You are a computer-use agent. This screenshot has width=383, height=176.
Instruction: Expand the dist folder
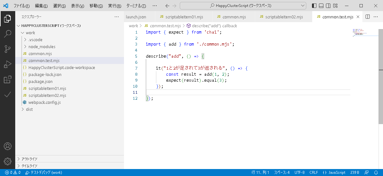(x=69, y=109)
